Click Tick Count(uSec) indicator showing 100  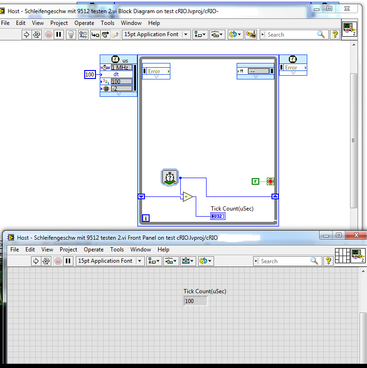click(195, 301)
